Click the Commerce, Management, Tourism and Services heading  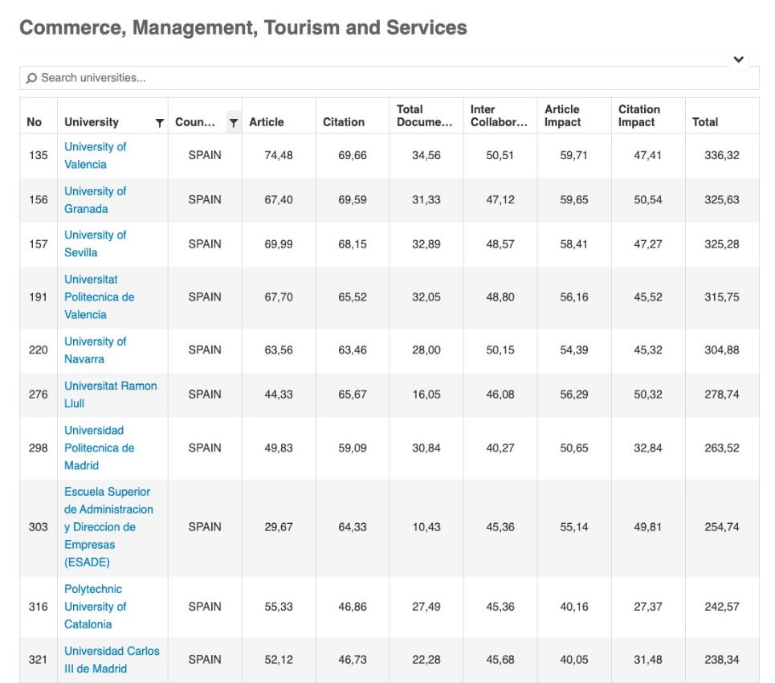click(243, 27)
